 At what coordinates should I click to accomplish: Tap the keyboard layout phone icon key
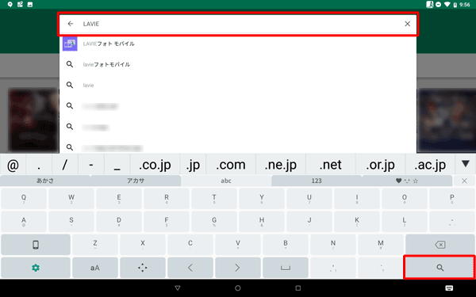(36, 245)
